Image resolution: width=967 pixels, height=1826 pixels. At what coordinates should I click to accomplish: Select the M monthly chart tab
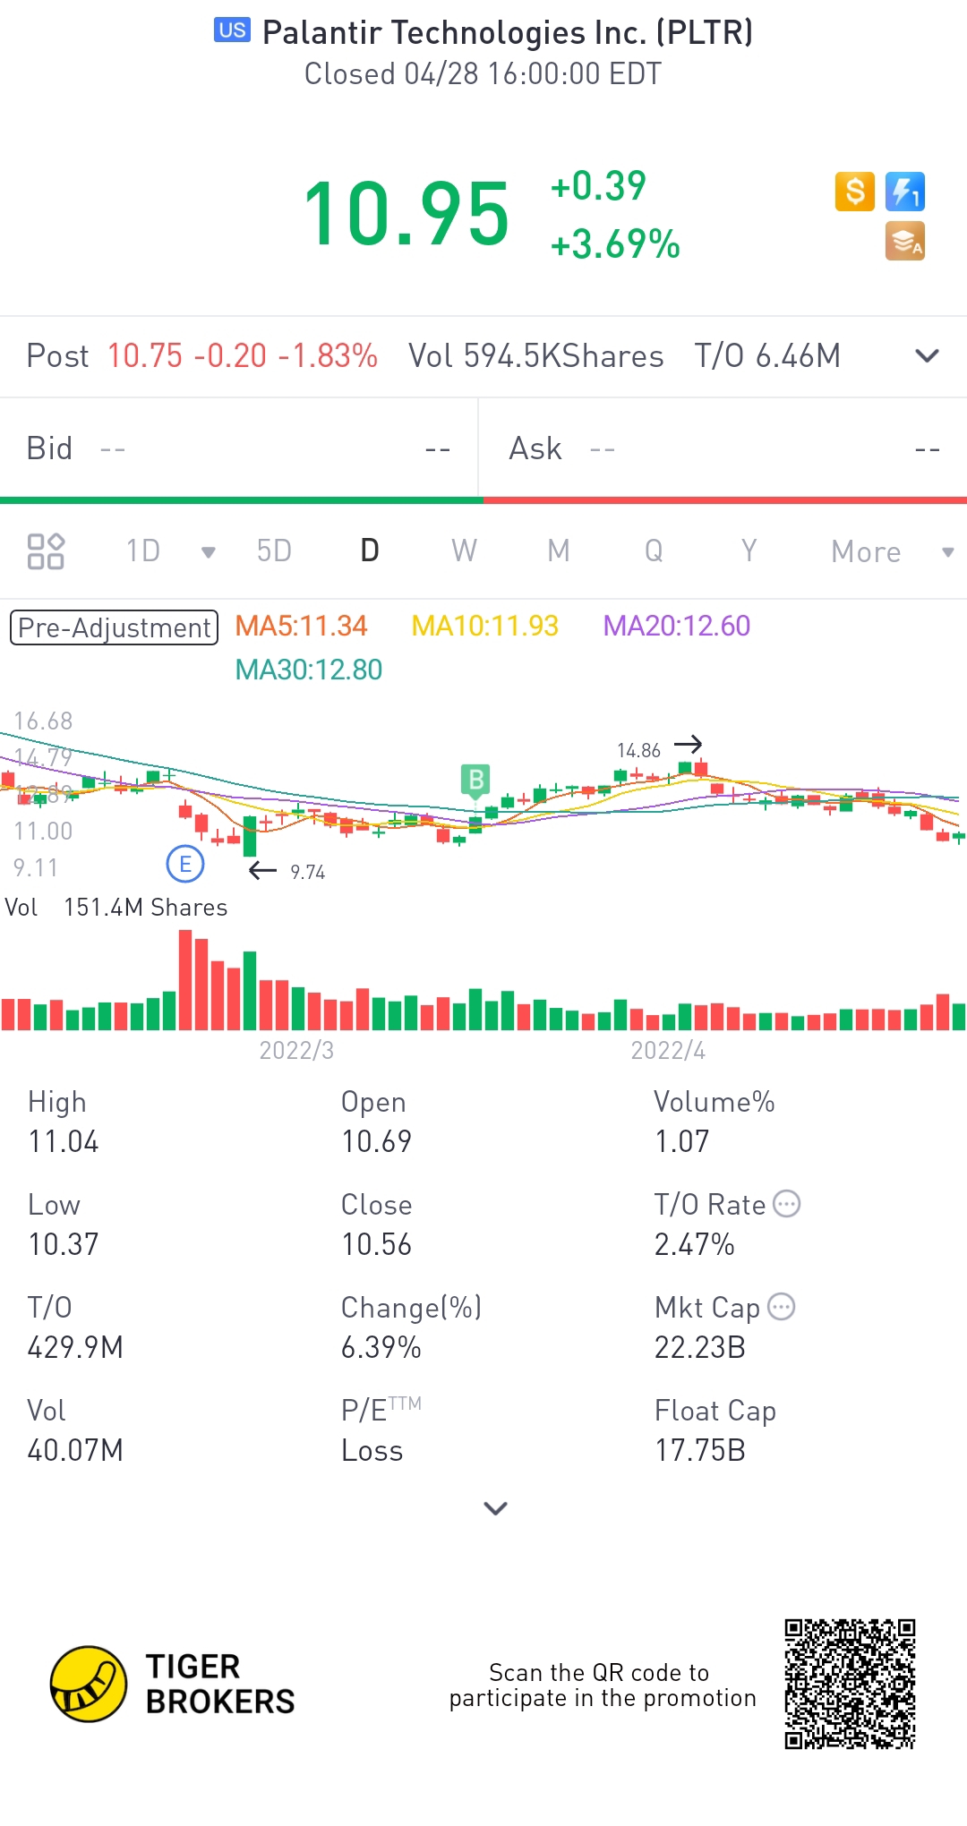[x=559, y=551]
